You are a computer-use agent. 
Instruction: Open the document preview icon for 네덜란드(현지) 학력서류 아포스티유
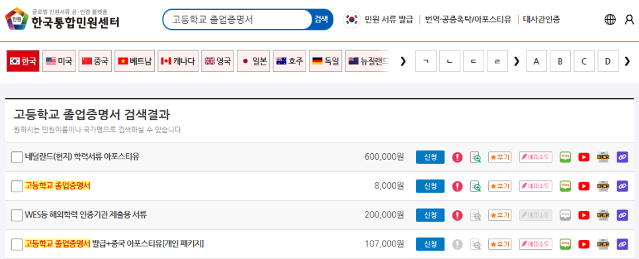pos(475,157)
